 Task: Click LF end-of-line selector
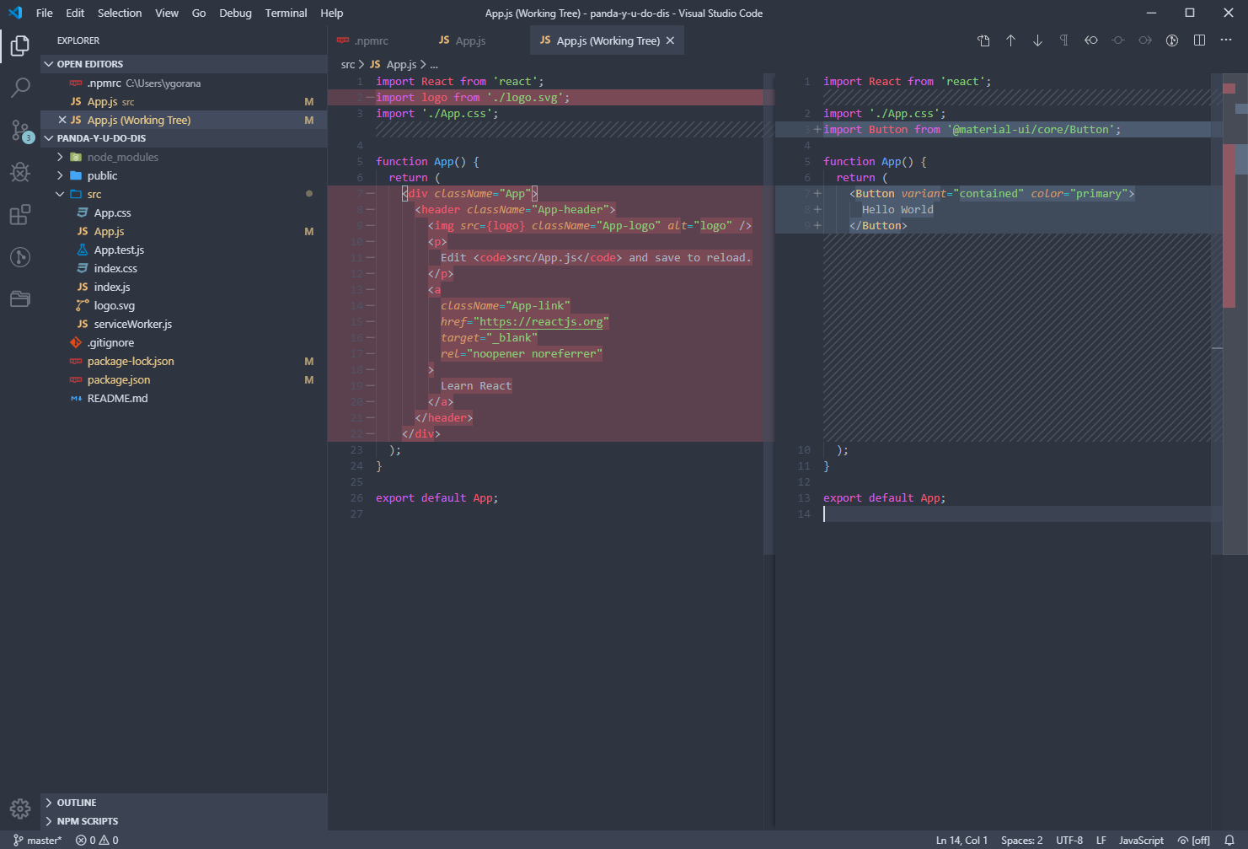(x=1101, y=840)
